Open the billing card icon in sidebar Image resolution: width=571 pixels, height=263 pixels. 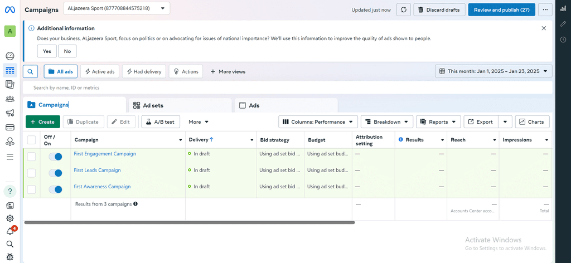point(10,127)
